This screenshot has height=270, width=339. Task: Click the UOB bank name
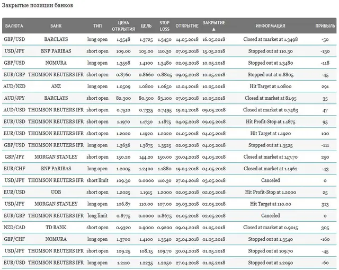56,192
